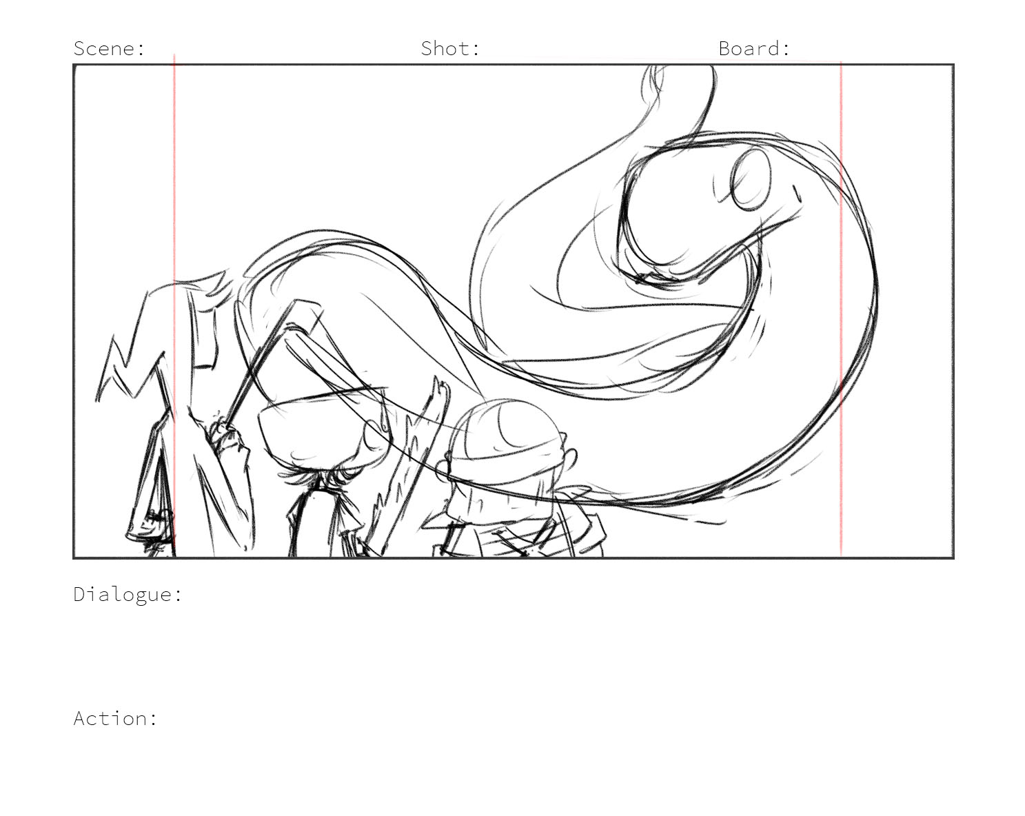Click the "Action:" label

116,718
